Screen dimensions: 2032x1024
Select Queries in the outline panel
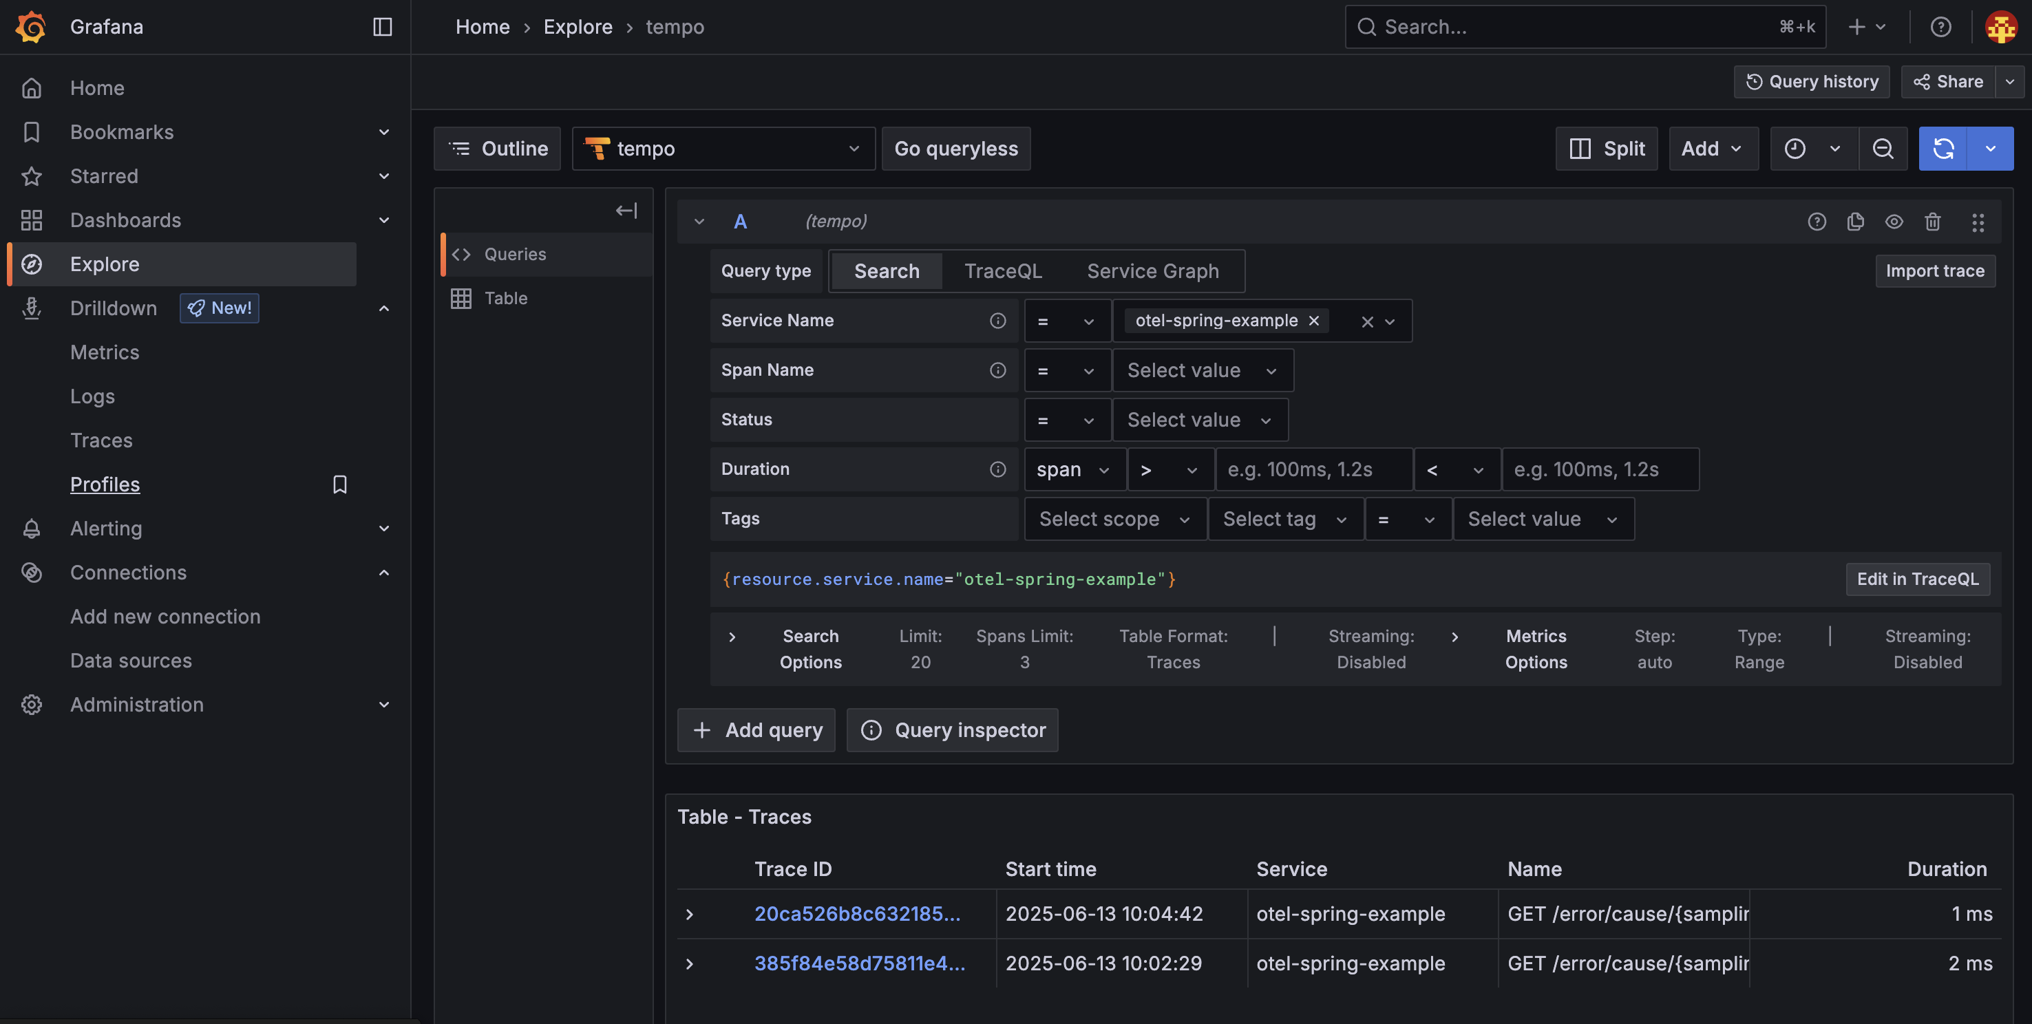click(546, 254)
